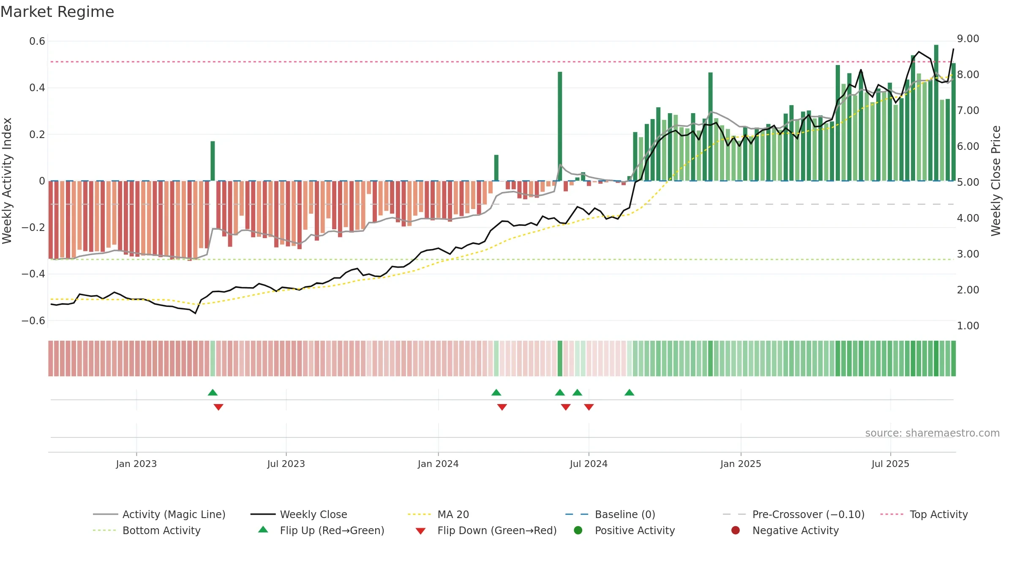Click the Flip Up green triangle legend icon
The width and height of the screenshot is (1014, 570).
click(x=263, y=529)
